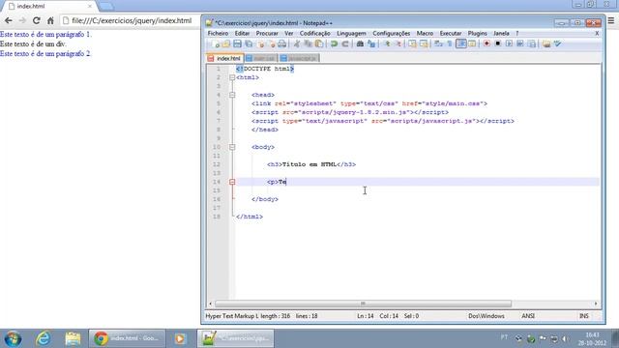Click the left arrow of horizontal scrollbar
This screenshot has width=619, height=348.
pos(210,304)
